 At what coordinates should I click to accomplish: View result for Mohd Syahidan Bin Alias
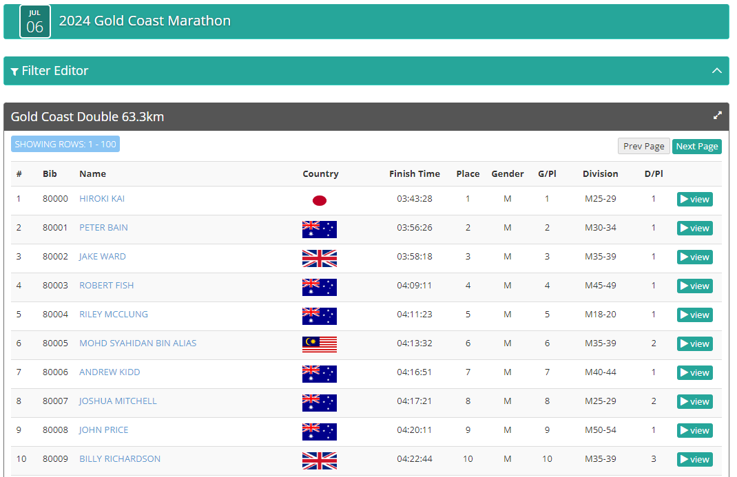(x=695, y=344)
